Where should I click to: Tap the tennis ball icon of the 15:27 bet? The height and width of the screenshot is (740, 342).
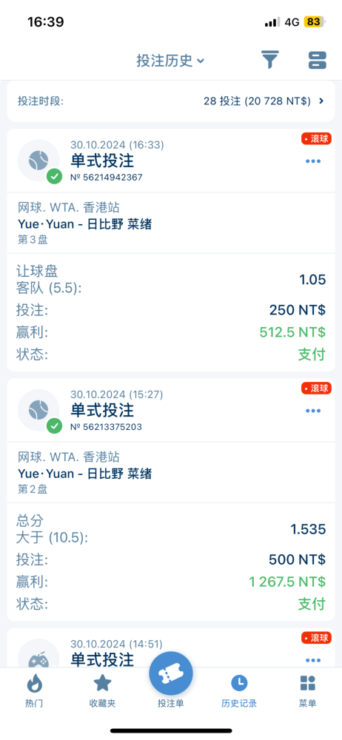[38, 410]
